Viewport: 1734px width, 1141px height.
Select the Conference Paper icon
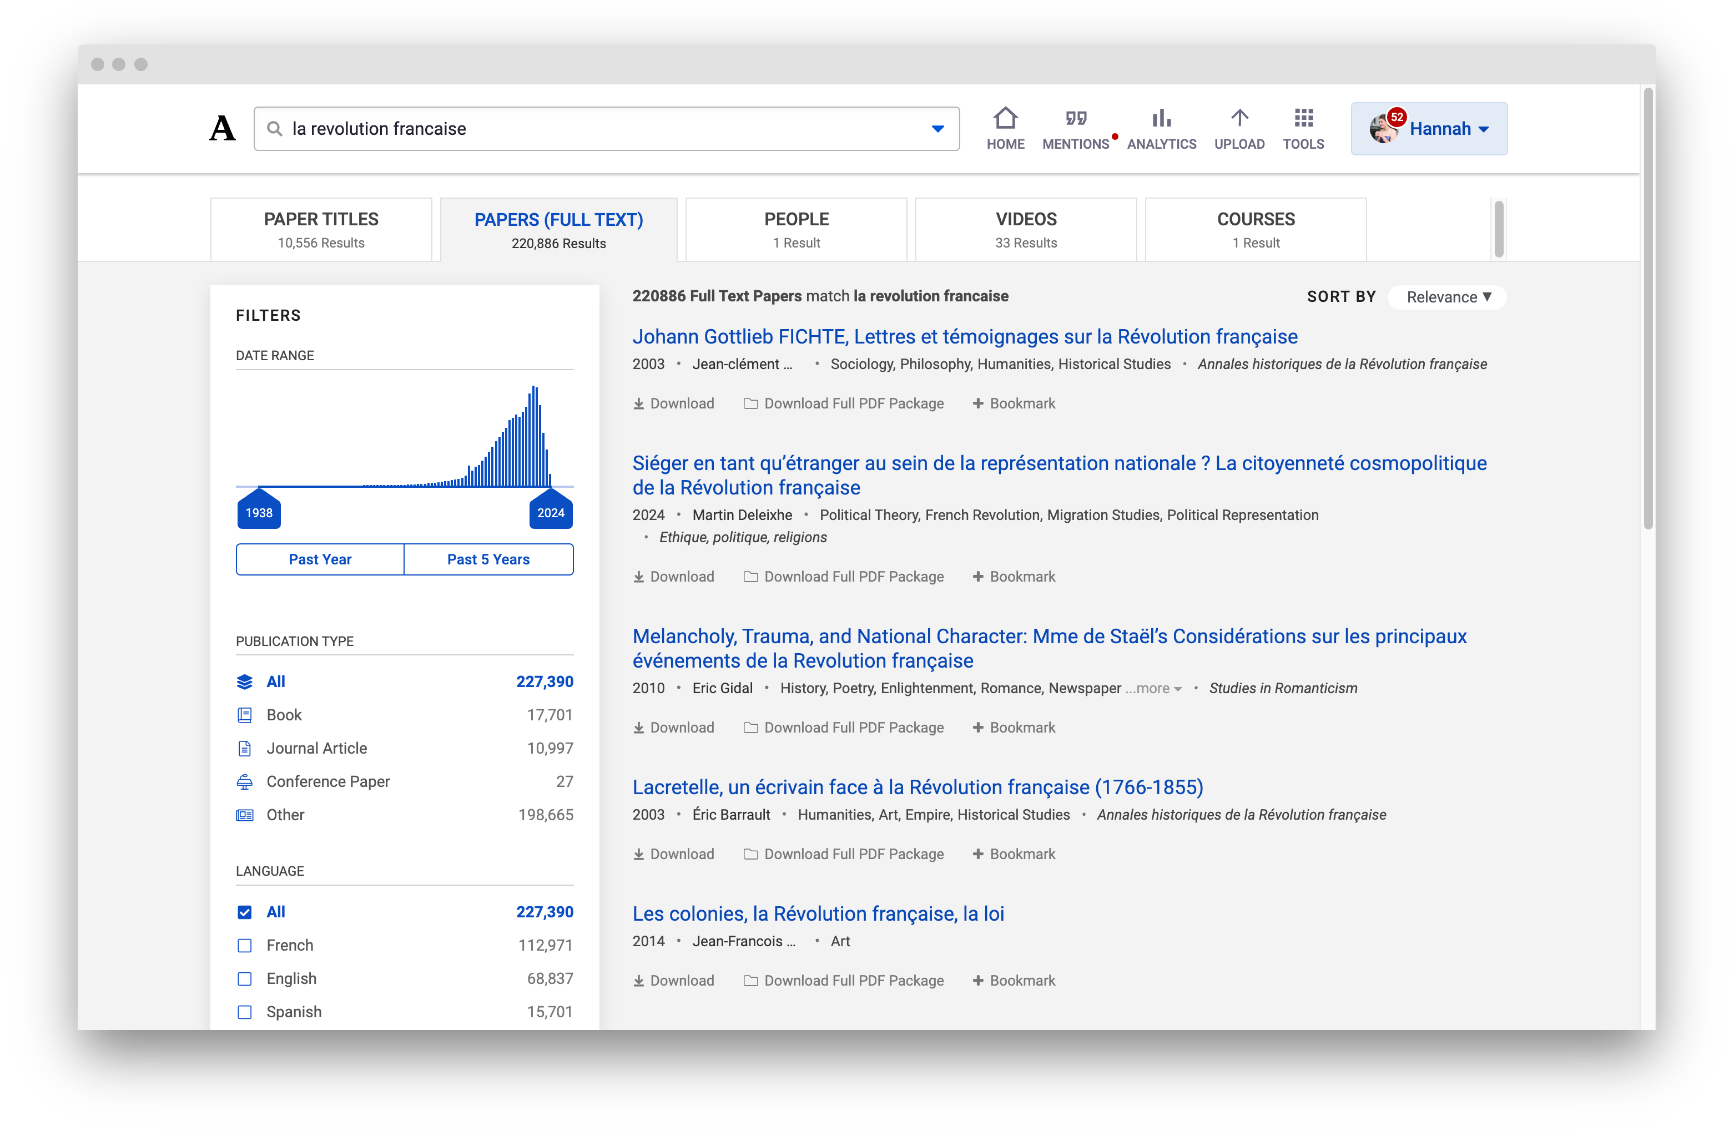(245, 782)
